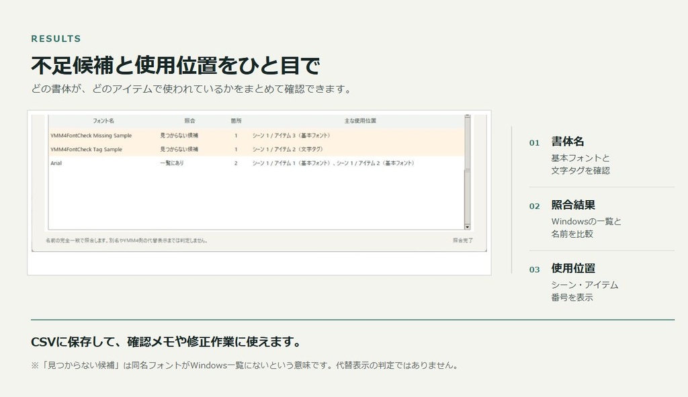Click the どの書体が、どのアイテムで subtitle text
This screenshot has height=397, width=688.
pyautogui.click(x=191, y=89)
